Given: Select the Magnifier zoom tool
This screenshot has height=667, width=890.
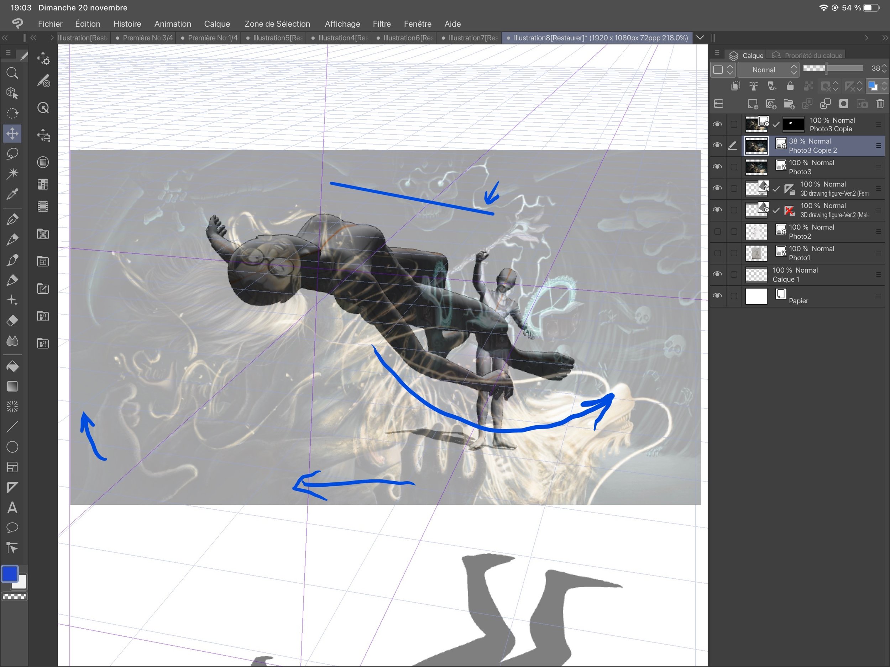Looking at the screenshot, I should tap(12, 73).
